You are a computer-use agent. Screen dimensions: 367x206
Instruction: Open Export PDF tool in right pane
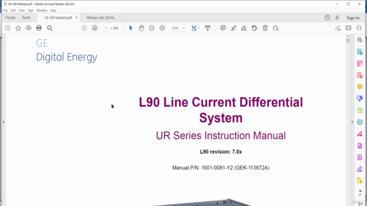pyautogui.click(x=360, y=51)
